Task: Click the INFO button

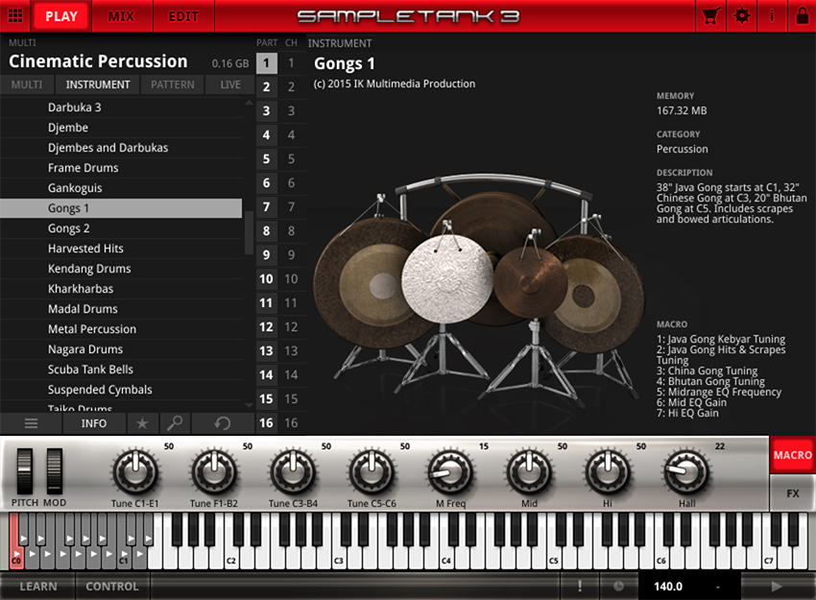Action: tap(94, 423)
